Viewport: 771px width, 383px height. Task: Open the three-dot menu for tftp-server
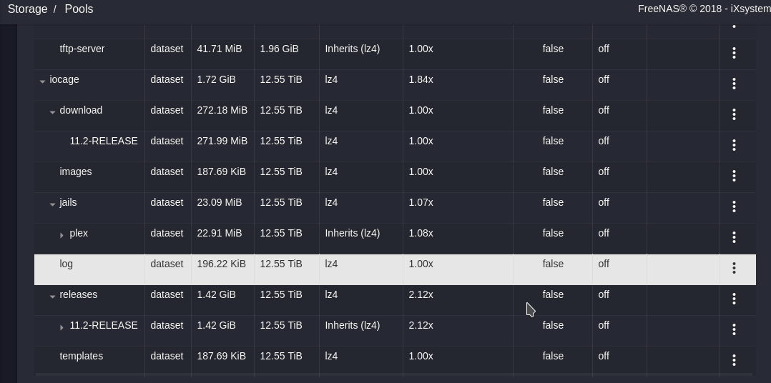[x=734, y=53]
